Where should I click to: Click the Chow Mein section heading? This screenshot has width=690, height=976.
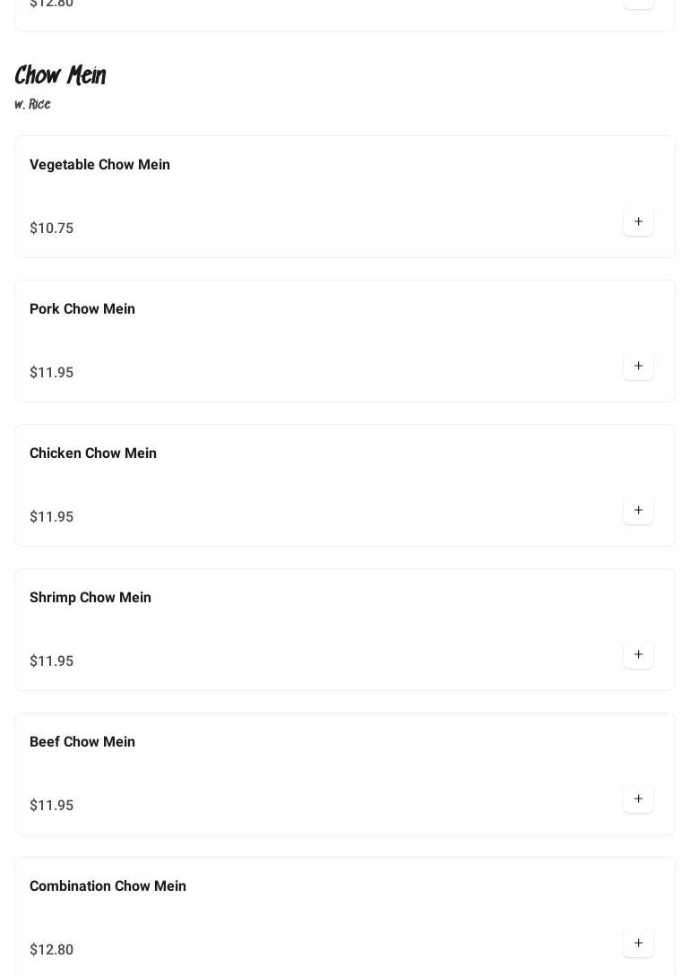point(60,76)
